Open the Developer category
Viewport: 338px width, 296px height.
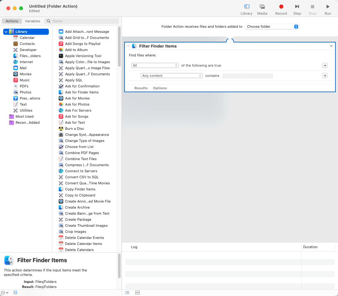pos(28,50)
